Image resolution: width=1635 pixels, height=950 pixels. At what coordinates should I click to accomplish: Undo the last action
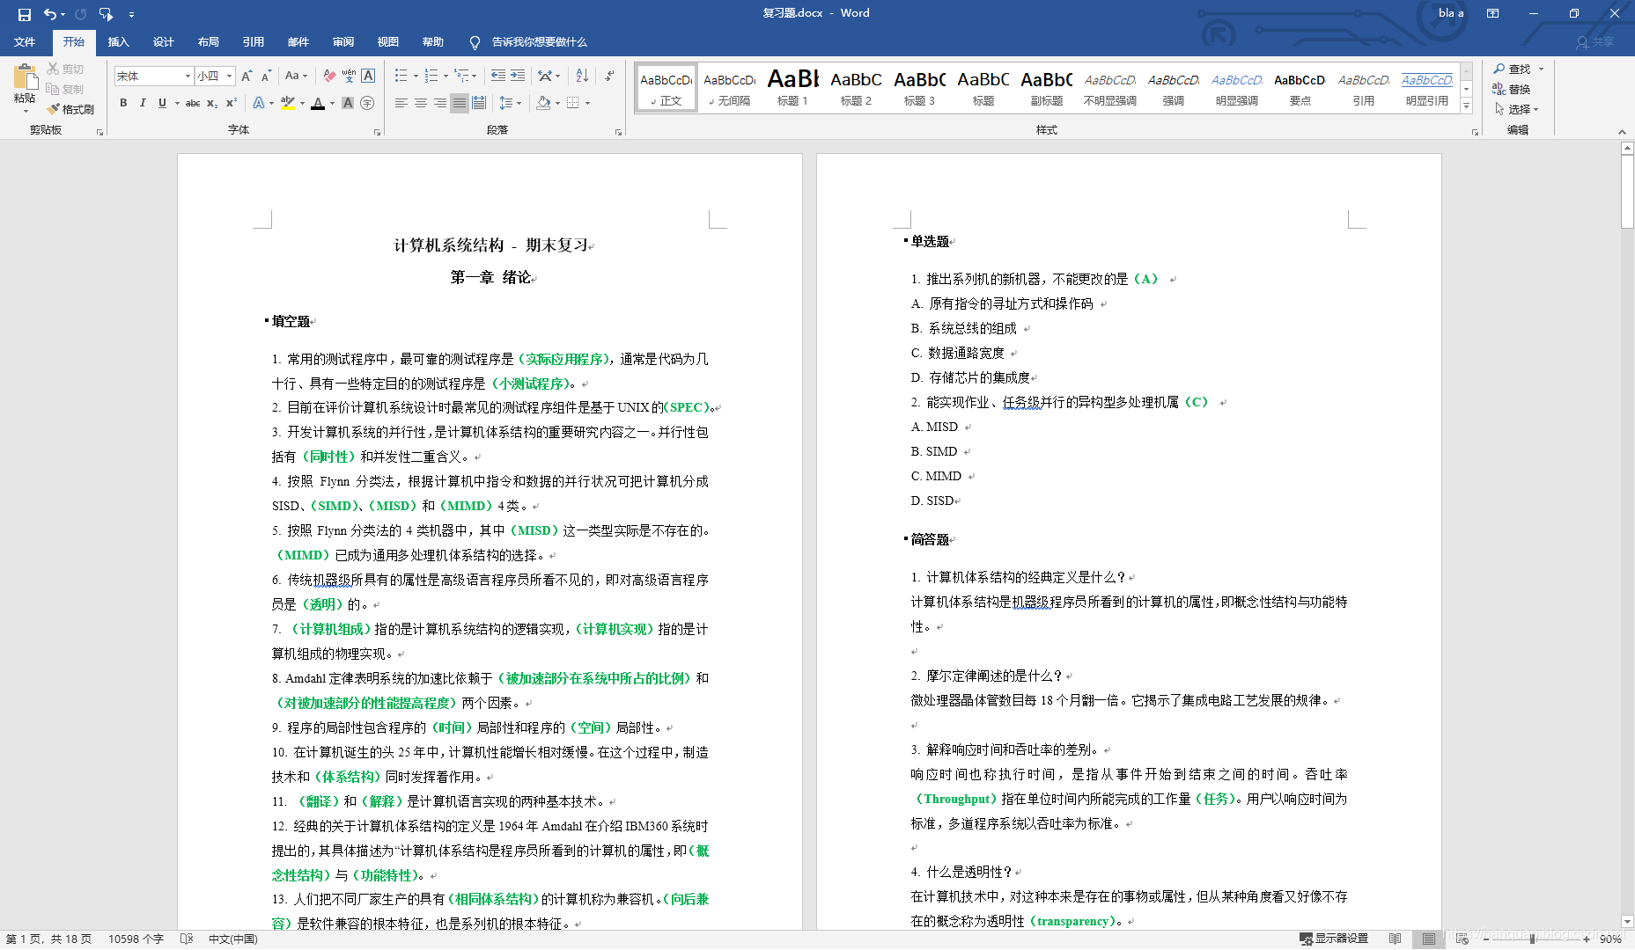click(x=50, y=14)
